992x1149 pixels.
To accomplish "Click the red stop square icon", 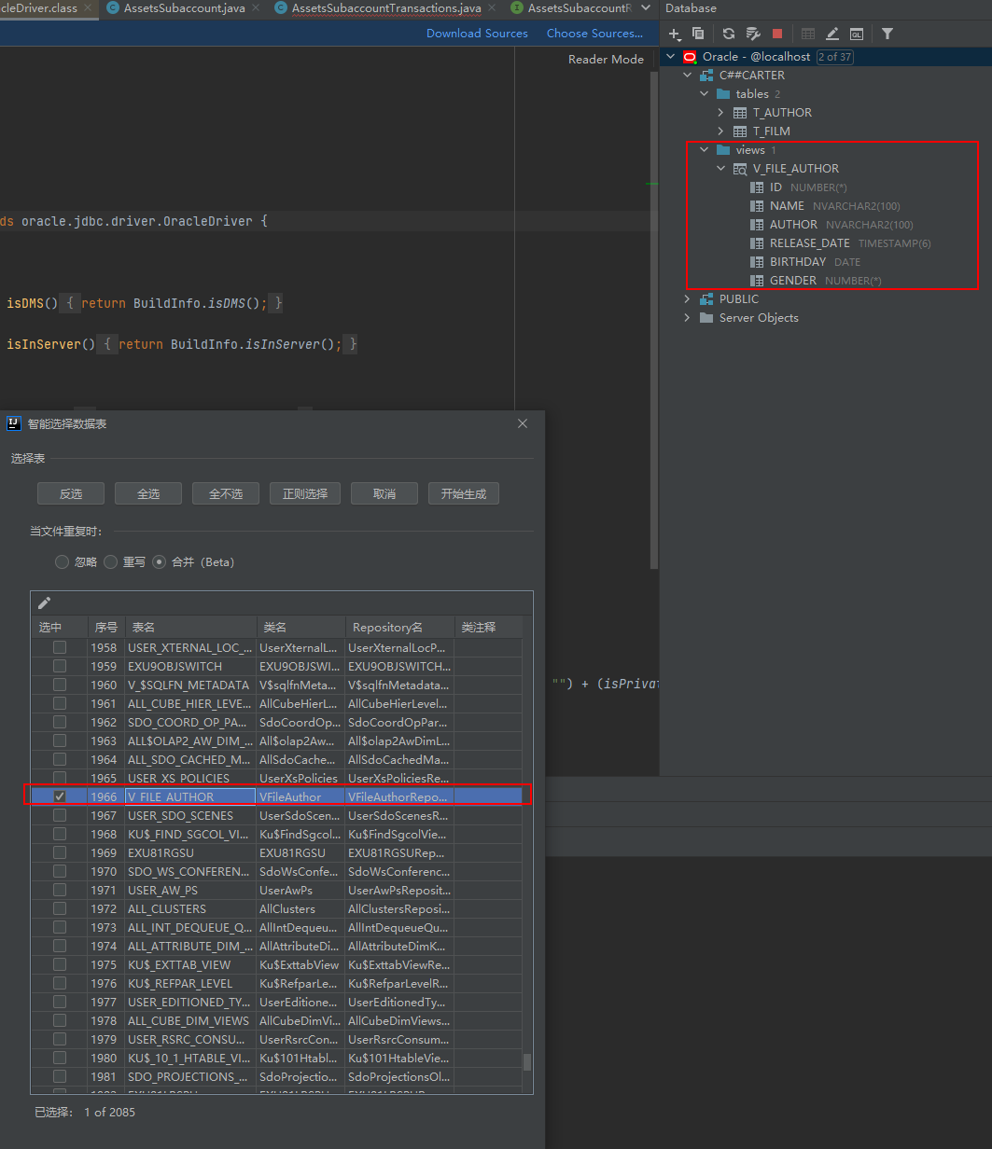I will click(x=777, y=34).
